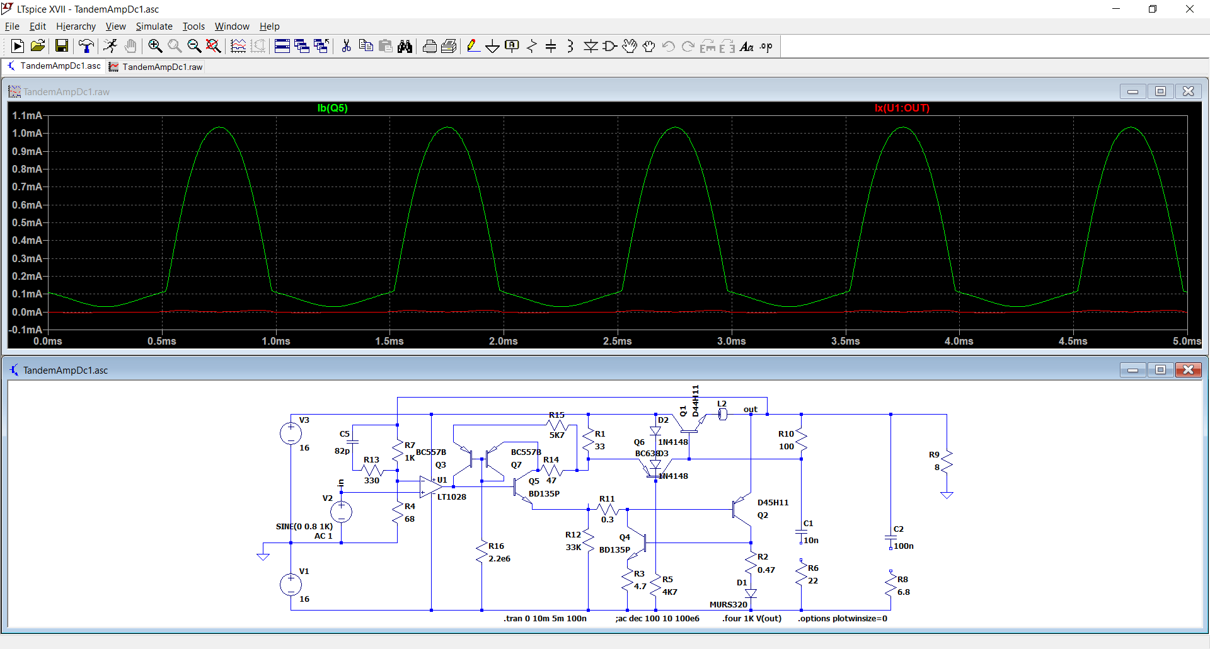Click the Close All Windows icon
The image size is (1210, 649).
[x=321, y=46]
